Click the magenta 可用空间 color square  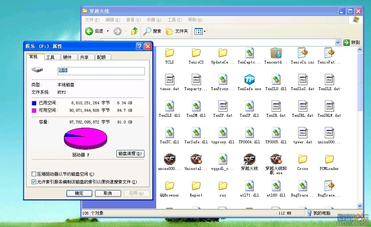[34, 110]
